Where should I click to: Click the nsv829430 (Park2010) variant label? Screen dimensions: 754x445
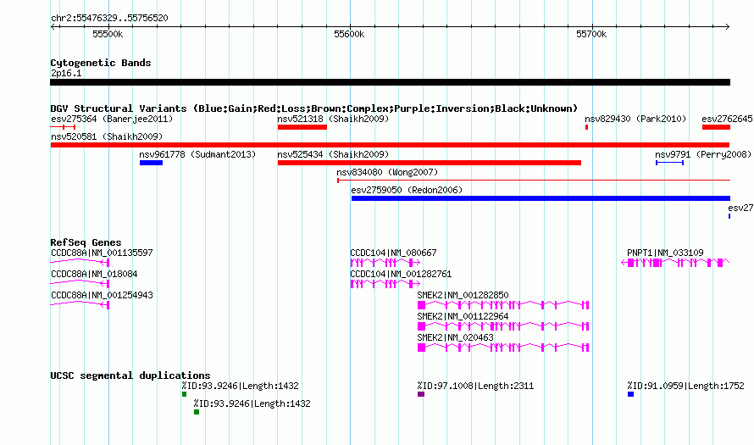point(635,119)
